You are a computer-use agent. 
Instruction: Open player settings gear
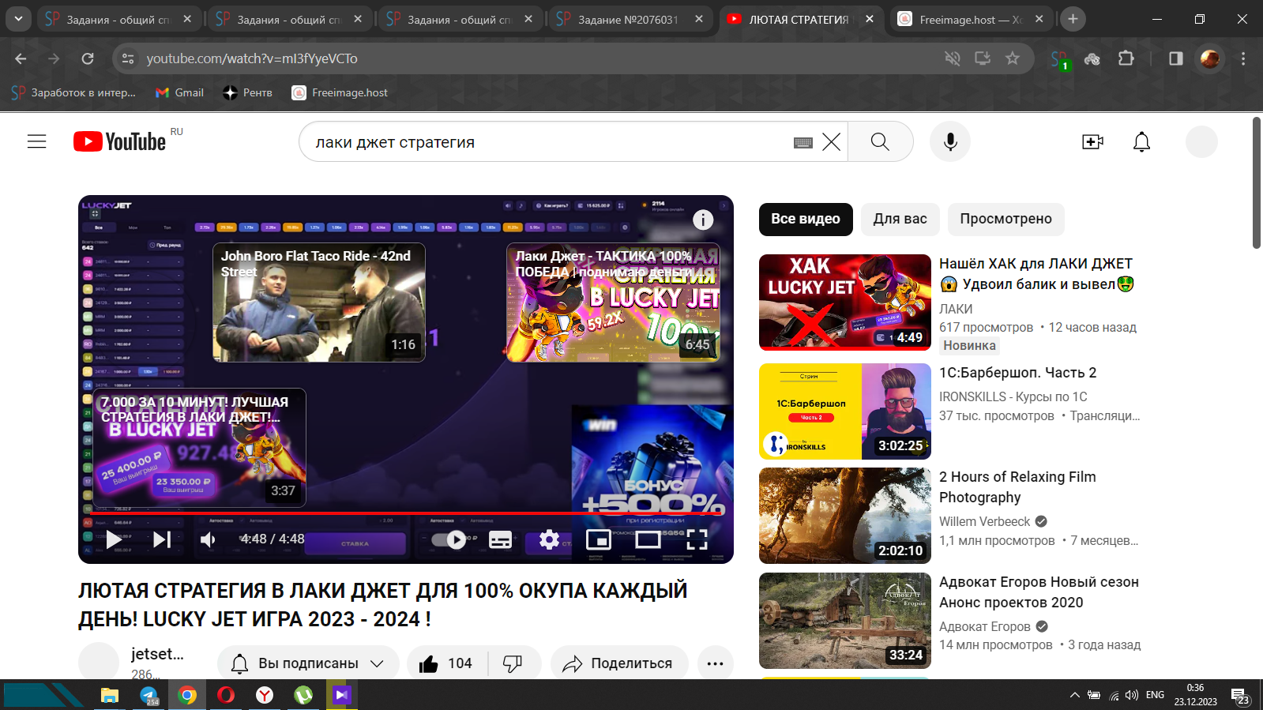tap(549, 539)
